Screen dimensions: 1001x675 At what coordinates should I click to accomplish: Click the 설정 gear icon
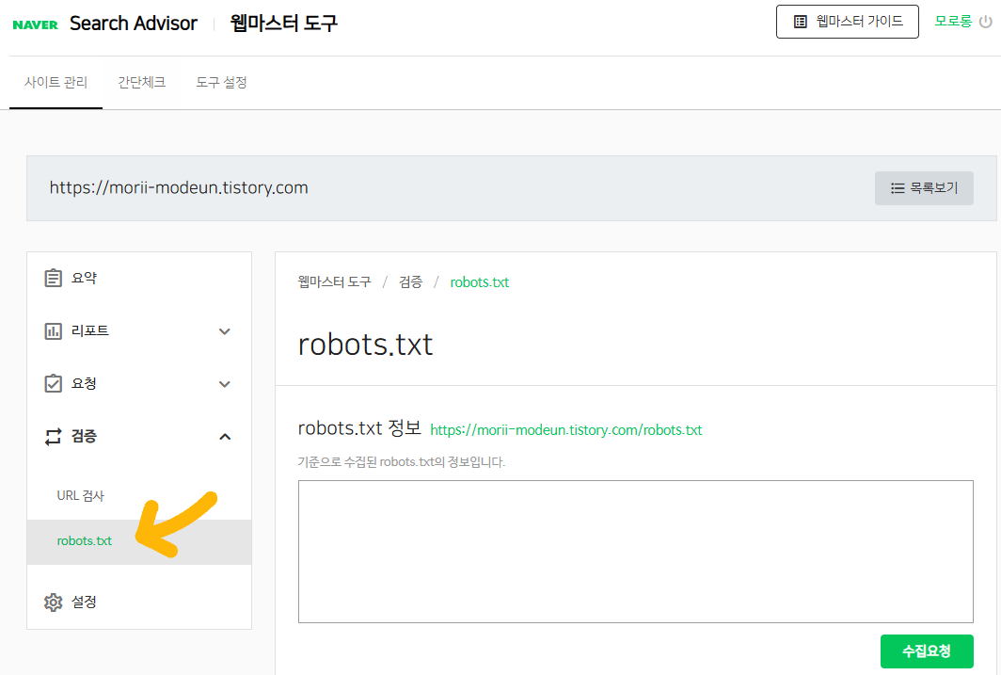pos(53,603)
